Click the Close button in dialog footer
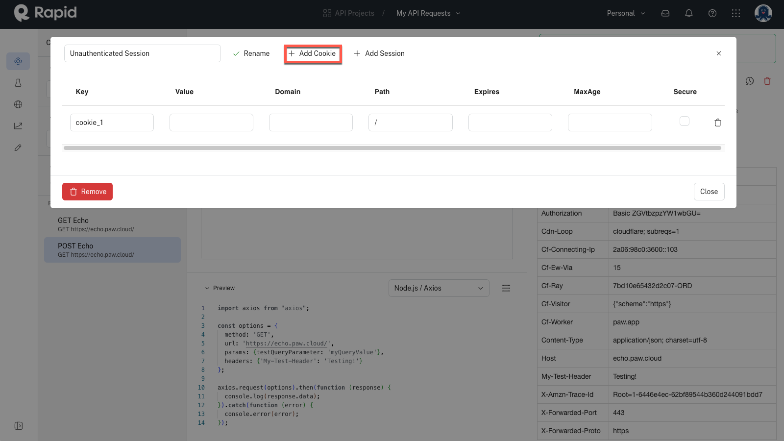Viewport: 784px width, 441px height. click(x=709, y=192)
